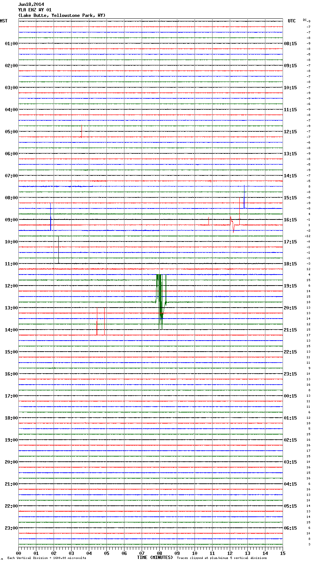Select the 11:00 MST time label
The height and width of the screenshot is (563, 312).
[11, 264]
